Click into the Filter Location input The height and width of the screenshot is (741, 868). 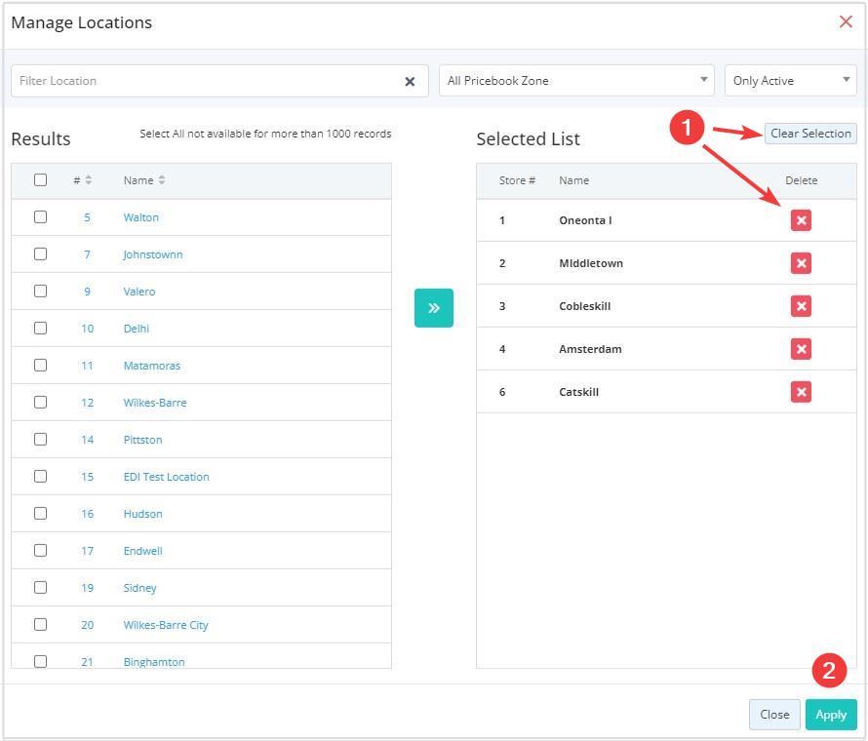[x=205, y=81]
